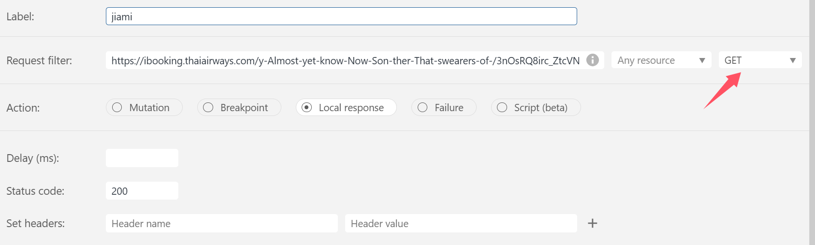Open the GET method dropdown

(x=759, y=60)
